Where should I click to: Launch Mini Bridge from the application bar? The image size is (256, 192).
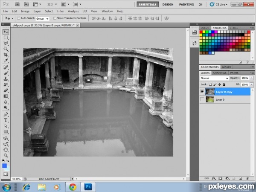point(26,4)
